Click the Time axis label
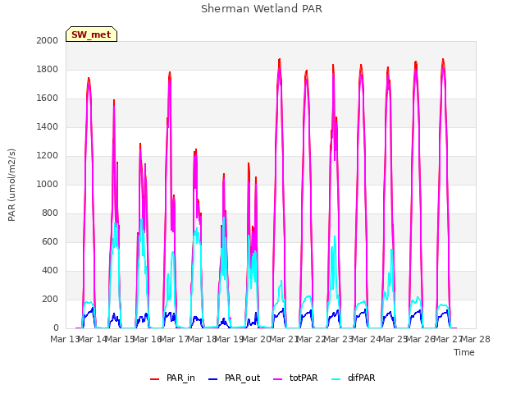Screen dimensions: 525x394 click(x=464, y=352)
